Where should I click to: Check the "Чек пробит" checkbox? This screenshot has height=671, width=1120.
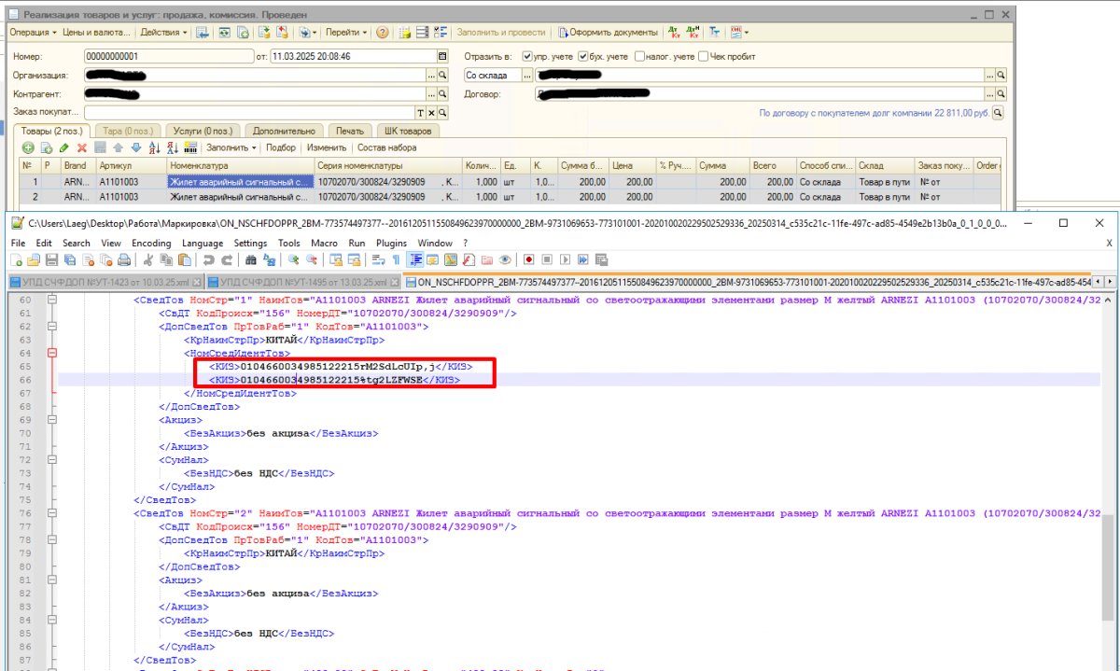(703, 56)
